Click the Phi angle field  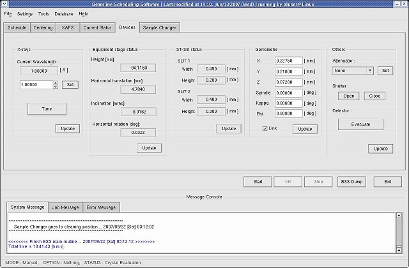(288, 114)
